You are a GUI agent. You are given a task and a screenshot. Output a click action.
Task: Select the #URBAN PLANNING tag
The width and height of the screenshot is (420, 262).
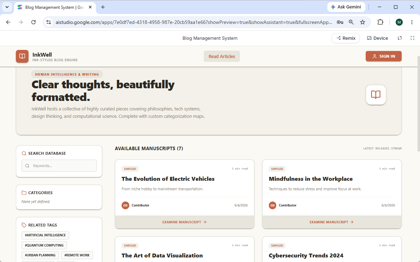[40, 255]
